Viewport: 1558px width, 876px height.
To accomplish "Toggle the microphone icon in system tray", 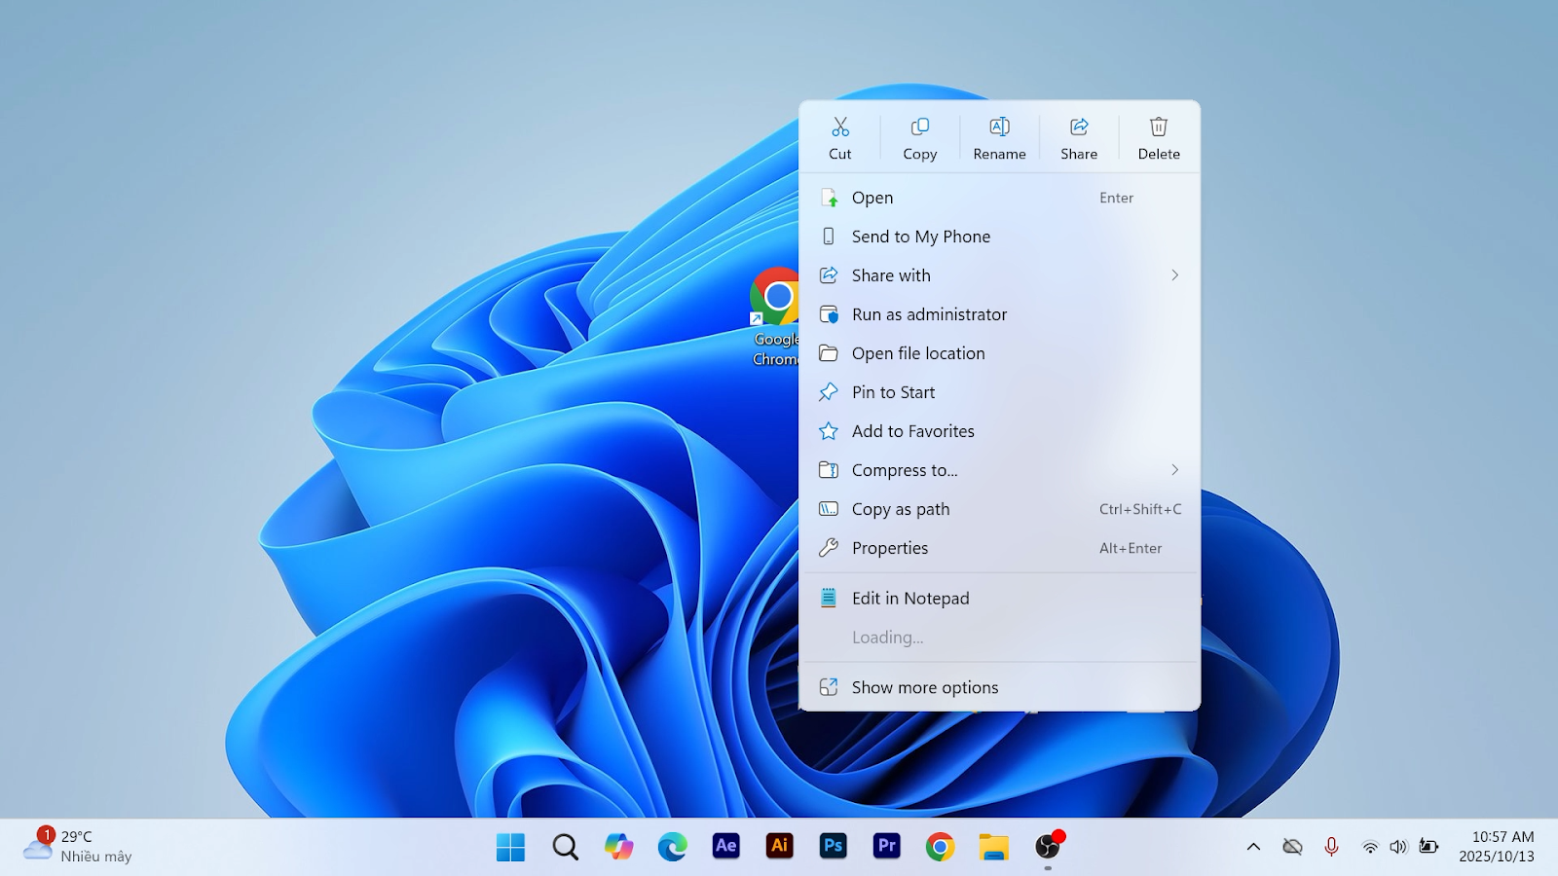I will tap(1331, 847).
